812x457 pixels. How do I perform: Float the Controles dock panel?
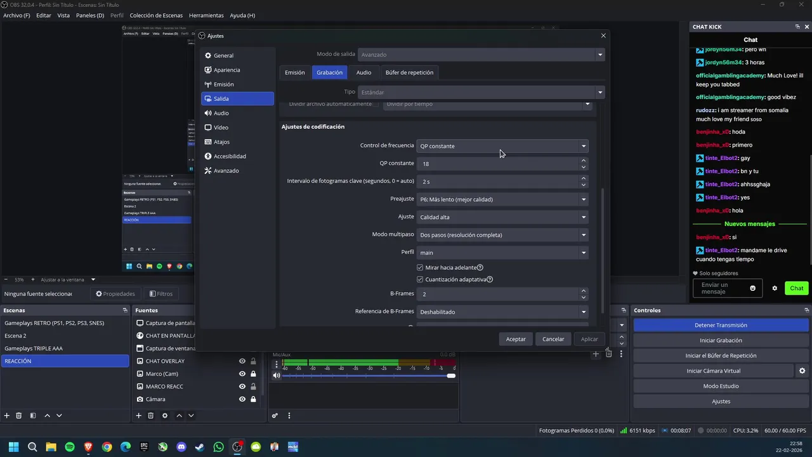tap(807, 310)
